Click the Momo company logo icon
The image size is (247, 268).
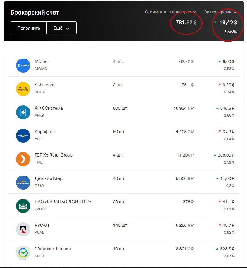[23, 66]
